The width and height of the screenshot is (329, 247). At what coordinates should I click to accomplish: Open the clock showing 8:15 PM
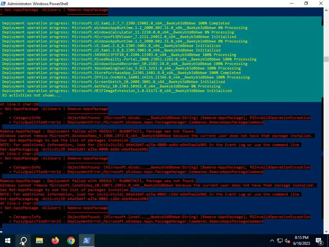tap(301, 241)
